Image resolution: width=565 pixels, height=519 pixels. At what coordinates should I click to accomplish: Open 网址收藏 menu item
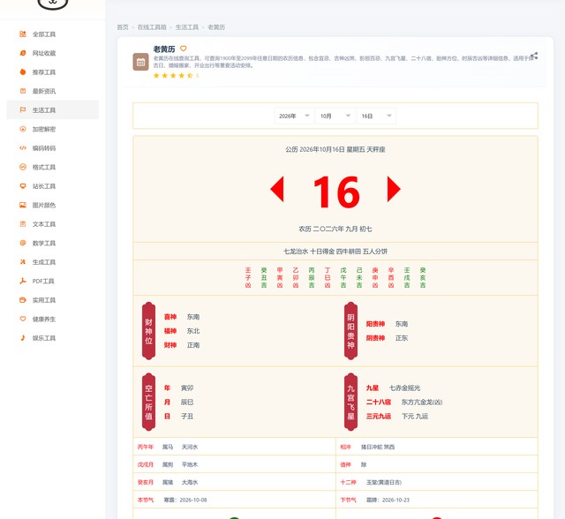coord(53,53)
